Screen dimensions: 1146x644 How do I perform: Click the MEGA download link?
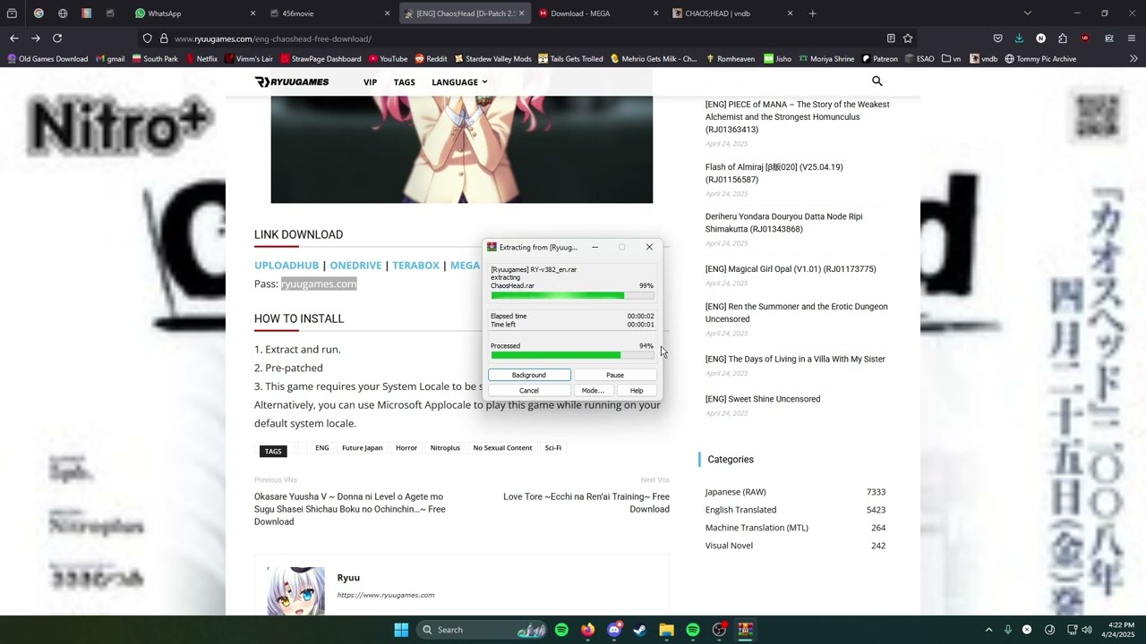(465, 266)
